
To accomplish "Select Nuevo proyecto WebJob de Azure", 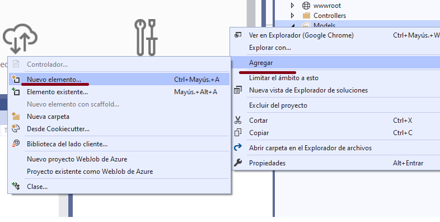I will click(x=119, y=159).
